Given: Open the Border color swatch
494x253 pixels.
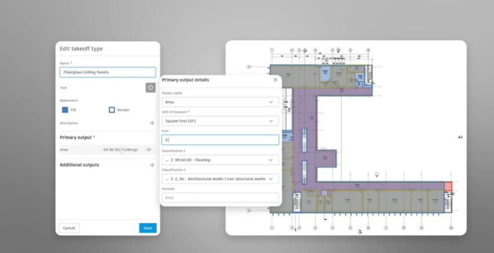Looking at the screenshot, I should coord(111,110).
